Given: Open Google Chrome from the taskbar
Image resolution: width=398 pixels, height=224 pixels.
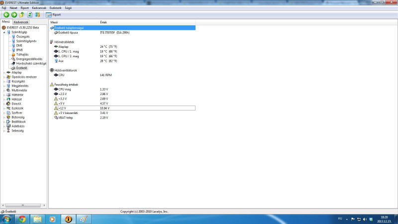Looking at the screenshot, I should tap(22, 219).
